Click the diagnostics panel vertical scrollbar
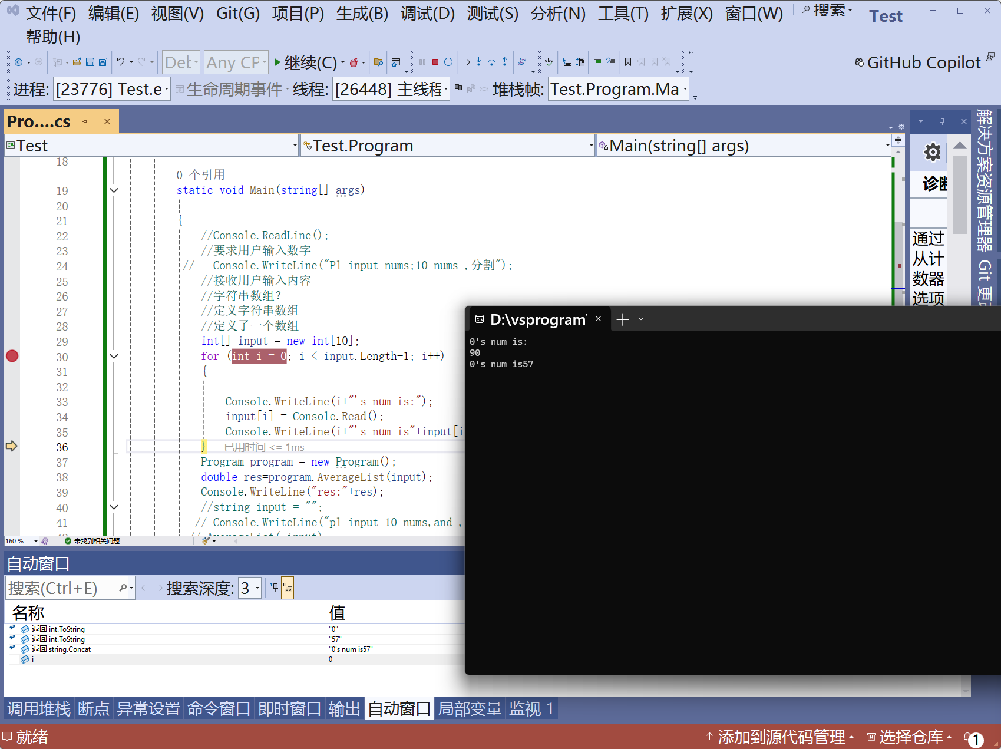 960,194
